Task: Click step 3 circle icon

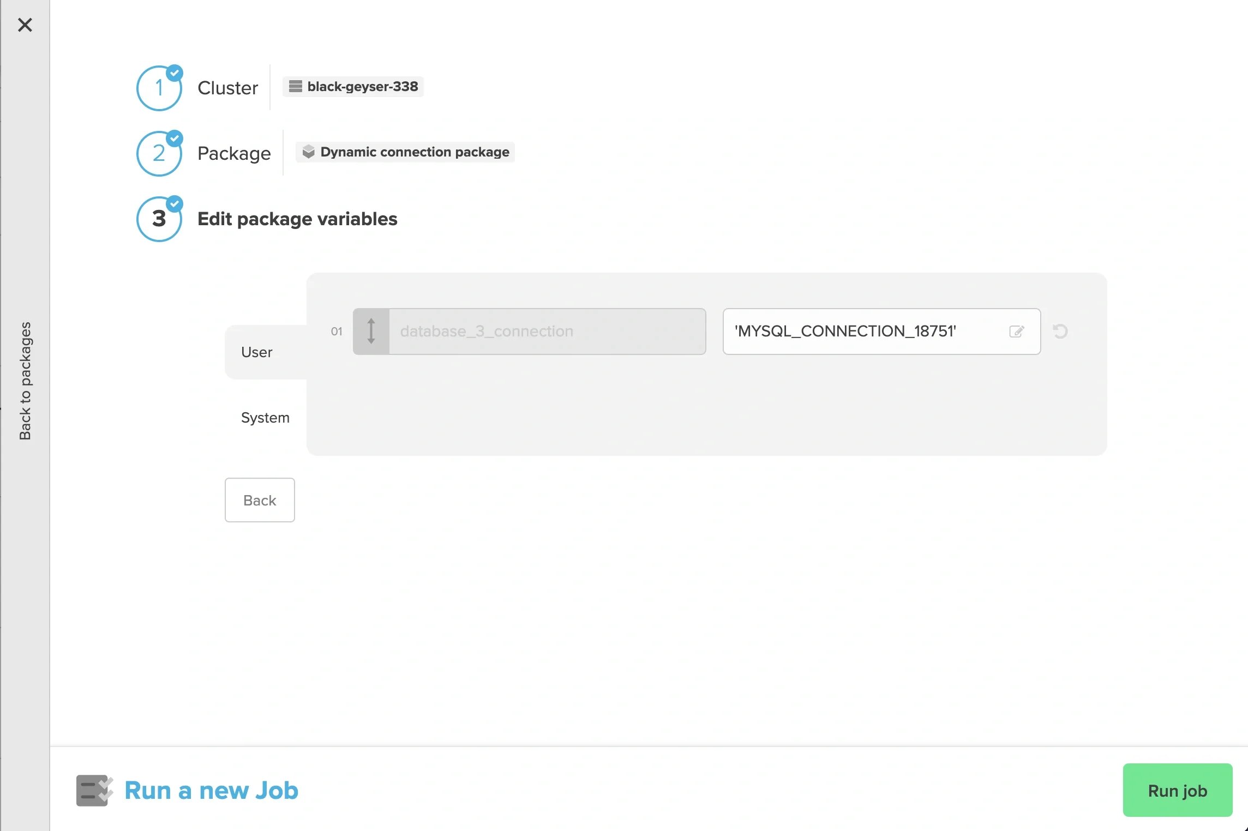Action: pyautogui.click(x=159, y=219)
